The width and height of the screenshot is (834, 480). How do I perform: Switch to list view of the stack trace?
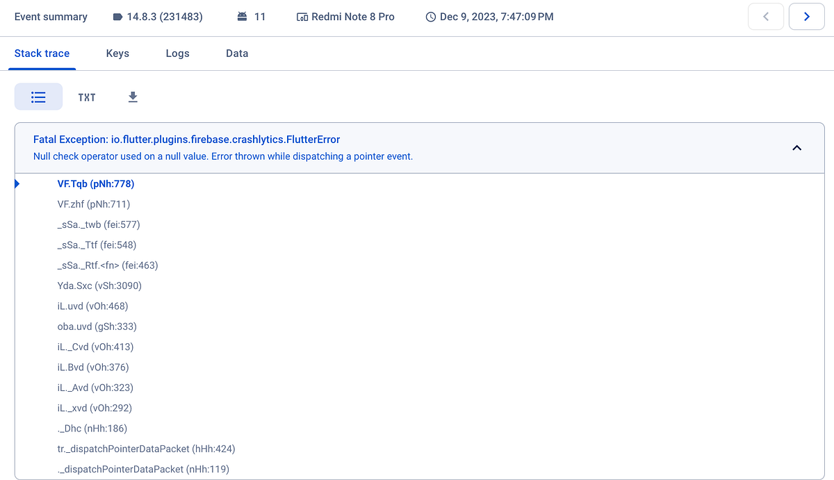click(x=38, y=97)
